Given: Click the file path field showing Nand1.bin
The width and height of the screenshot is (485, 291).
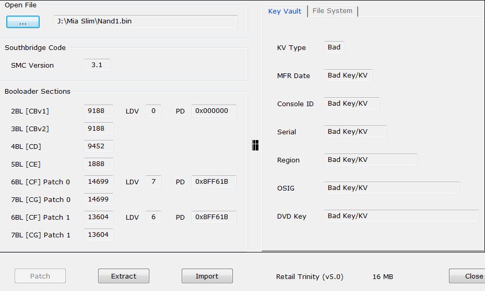Looking at the screenshot, I should click(x=146, y=22).
